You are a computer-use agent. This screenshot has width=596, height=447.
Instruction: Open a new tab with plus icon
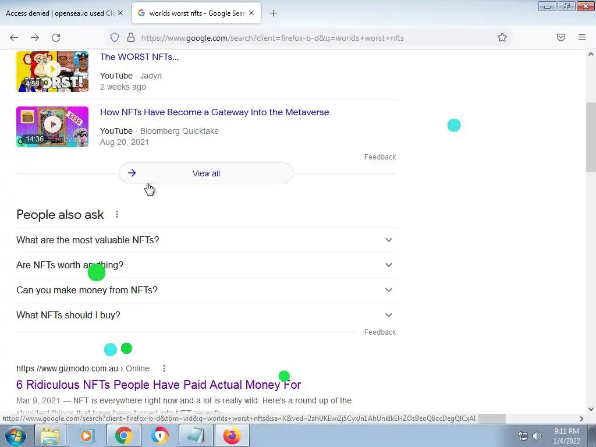click(x=273, y=13)
